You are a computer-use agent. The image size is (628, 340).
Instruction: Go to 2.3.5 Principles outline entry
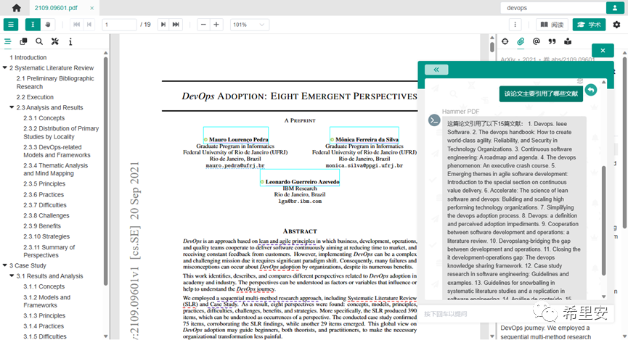pos(44,184)
